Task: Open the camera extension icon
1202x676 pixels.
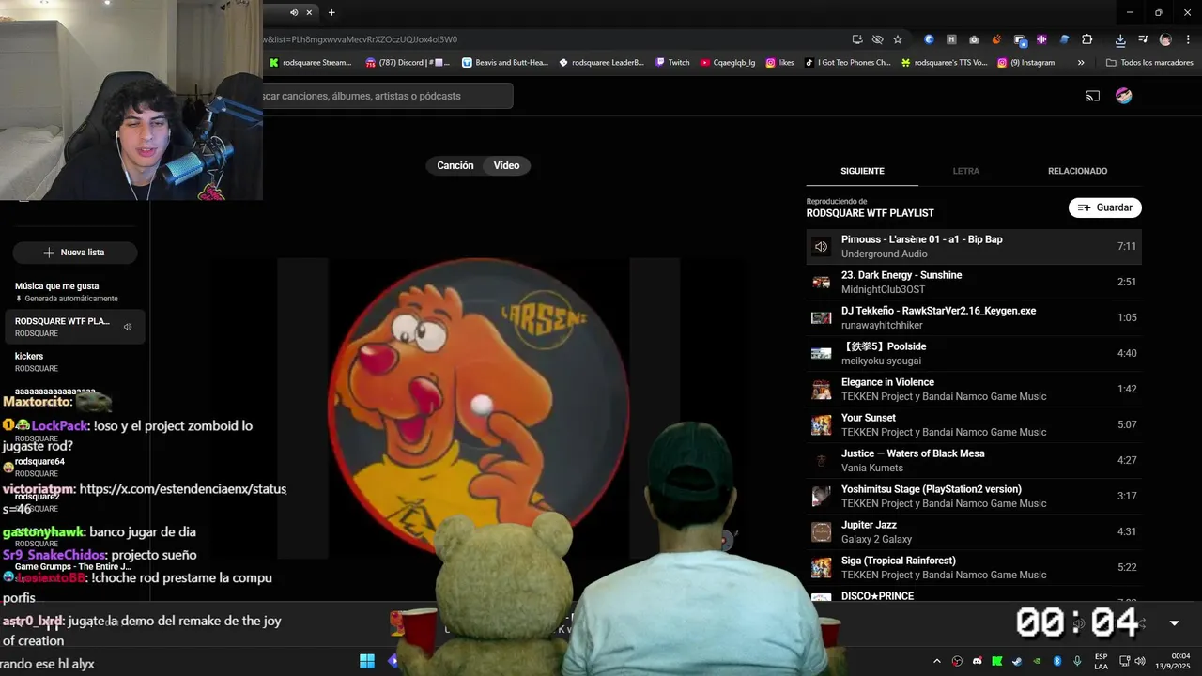Action: coord(974,39)
